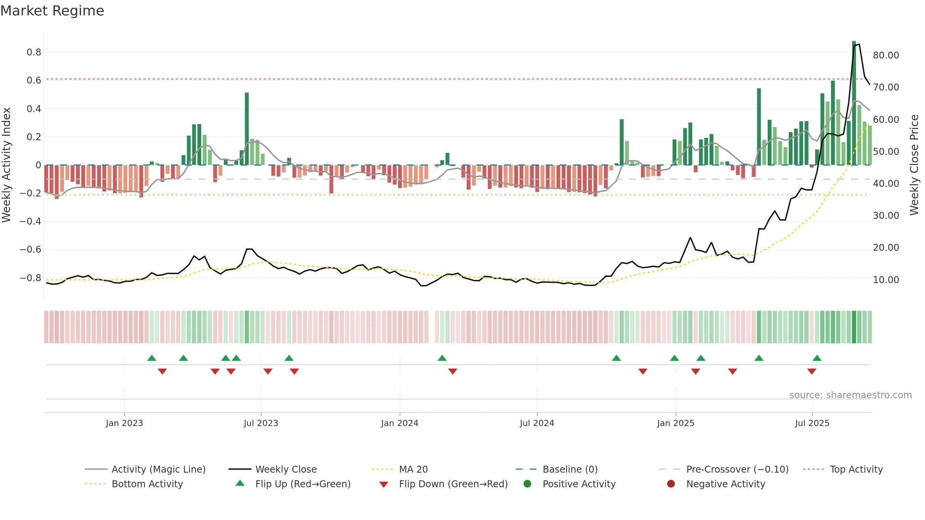Click the Negative Activity red circle icon
The height and width of the screenshot is (520, 925).
pyautogui.click(x=671, y=483)
